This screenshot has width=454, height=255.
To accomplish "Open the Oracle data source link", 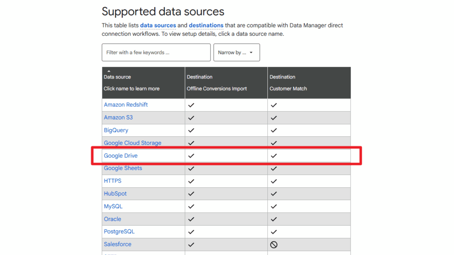I will click(x=112, y=219).
